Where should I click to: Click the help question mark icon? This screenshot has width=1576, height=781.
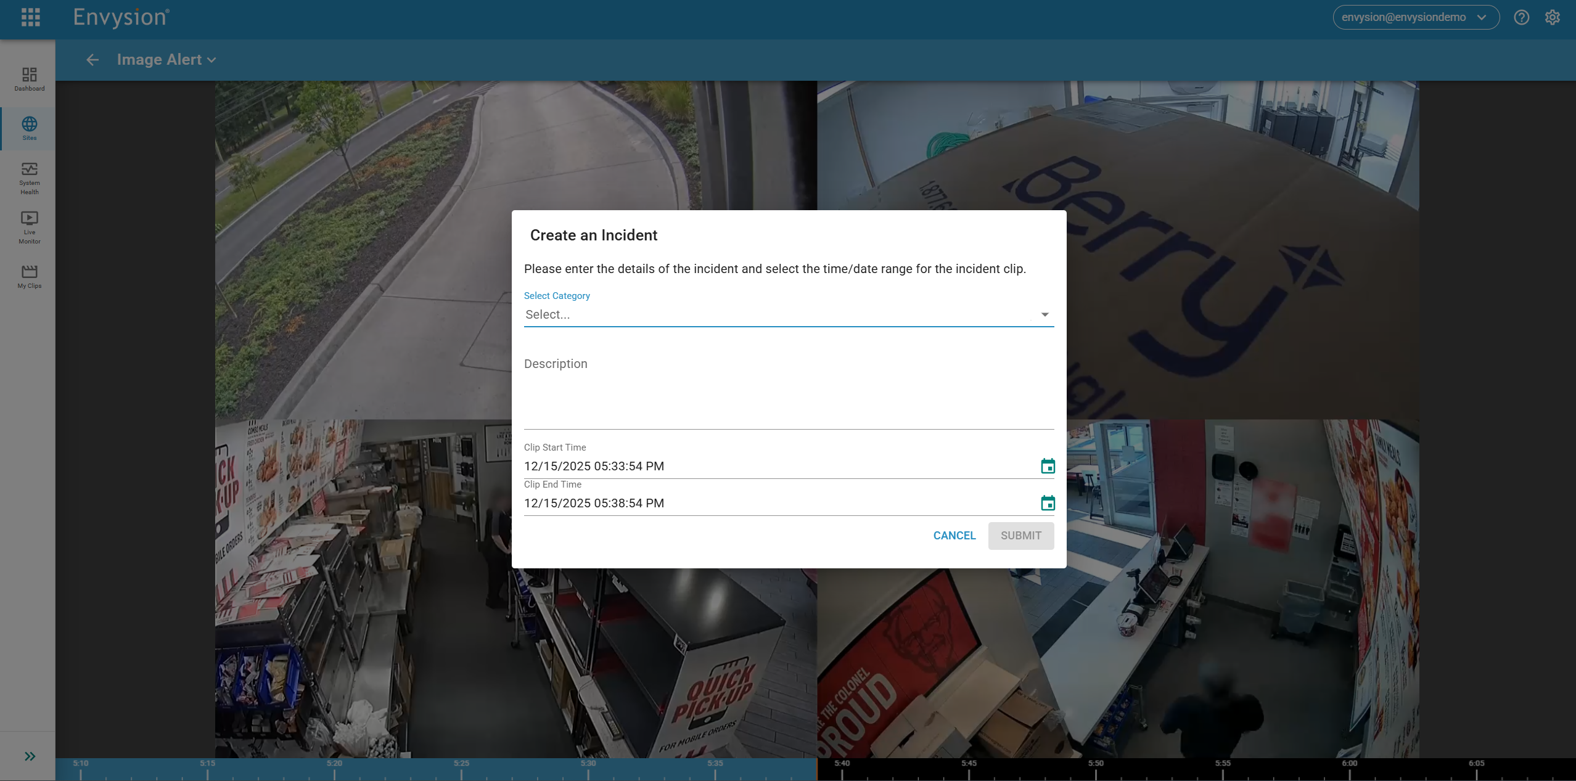(x=1521, y=17)
